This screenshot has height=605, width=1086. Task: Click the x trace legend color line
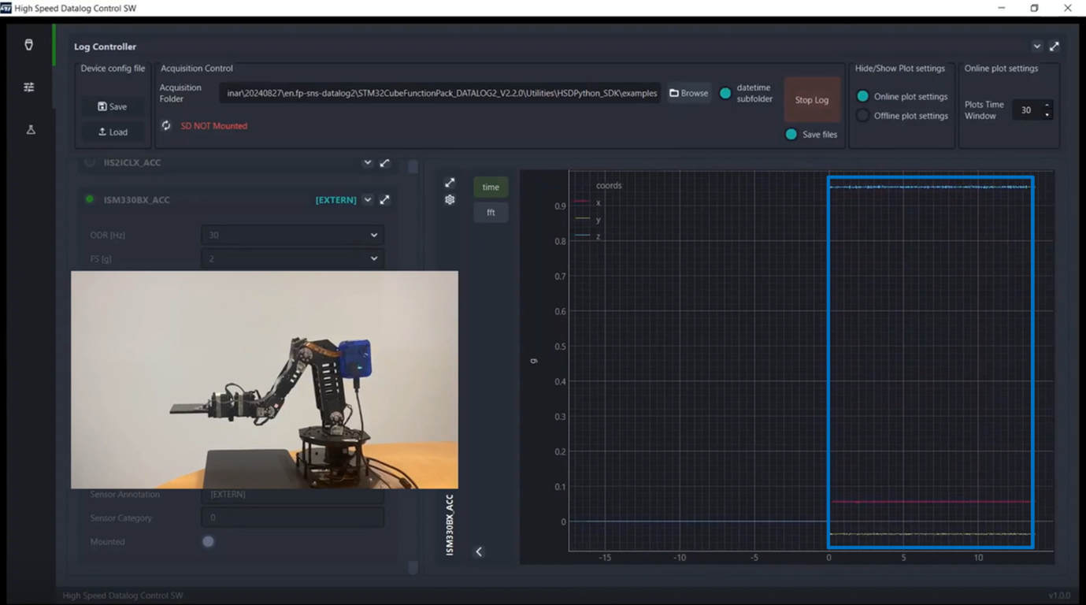[x=582, y=202]
